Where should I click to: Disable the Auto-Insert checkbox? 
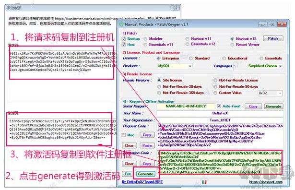(x=219, y=106)
